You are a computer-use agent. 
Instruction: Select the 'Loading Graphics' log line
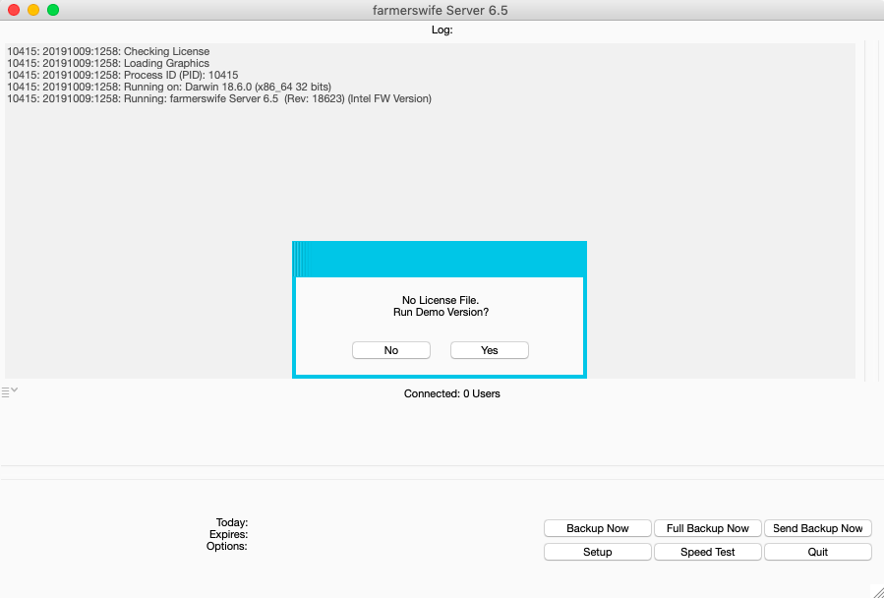[108, 63]
